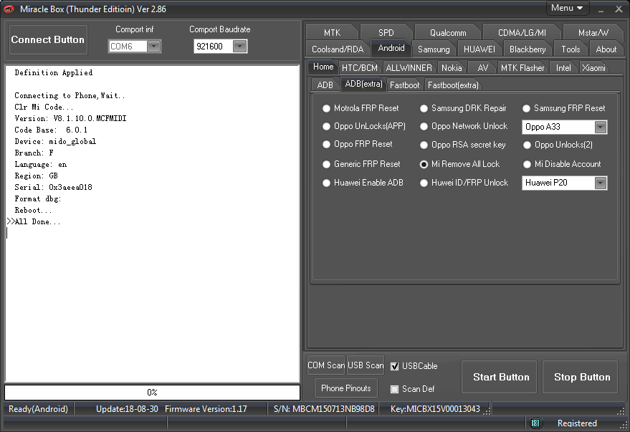630x432 pixels.
Task: Open the About tab
Action: tap(606, 49)
